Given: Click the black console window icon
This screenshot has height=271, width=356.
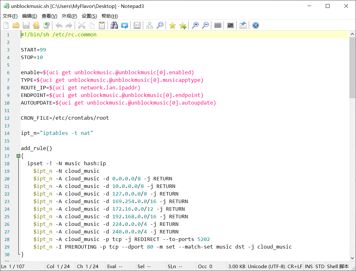Looking at the screenshot, I should 231,25.
